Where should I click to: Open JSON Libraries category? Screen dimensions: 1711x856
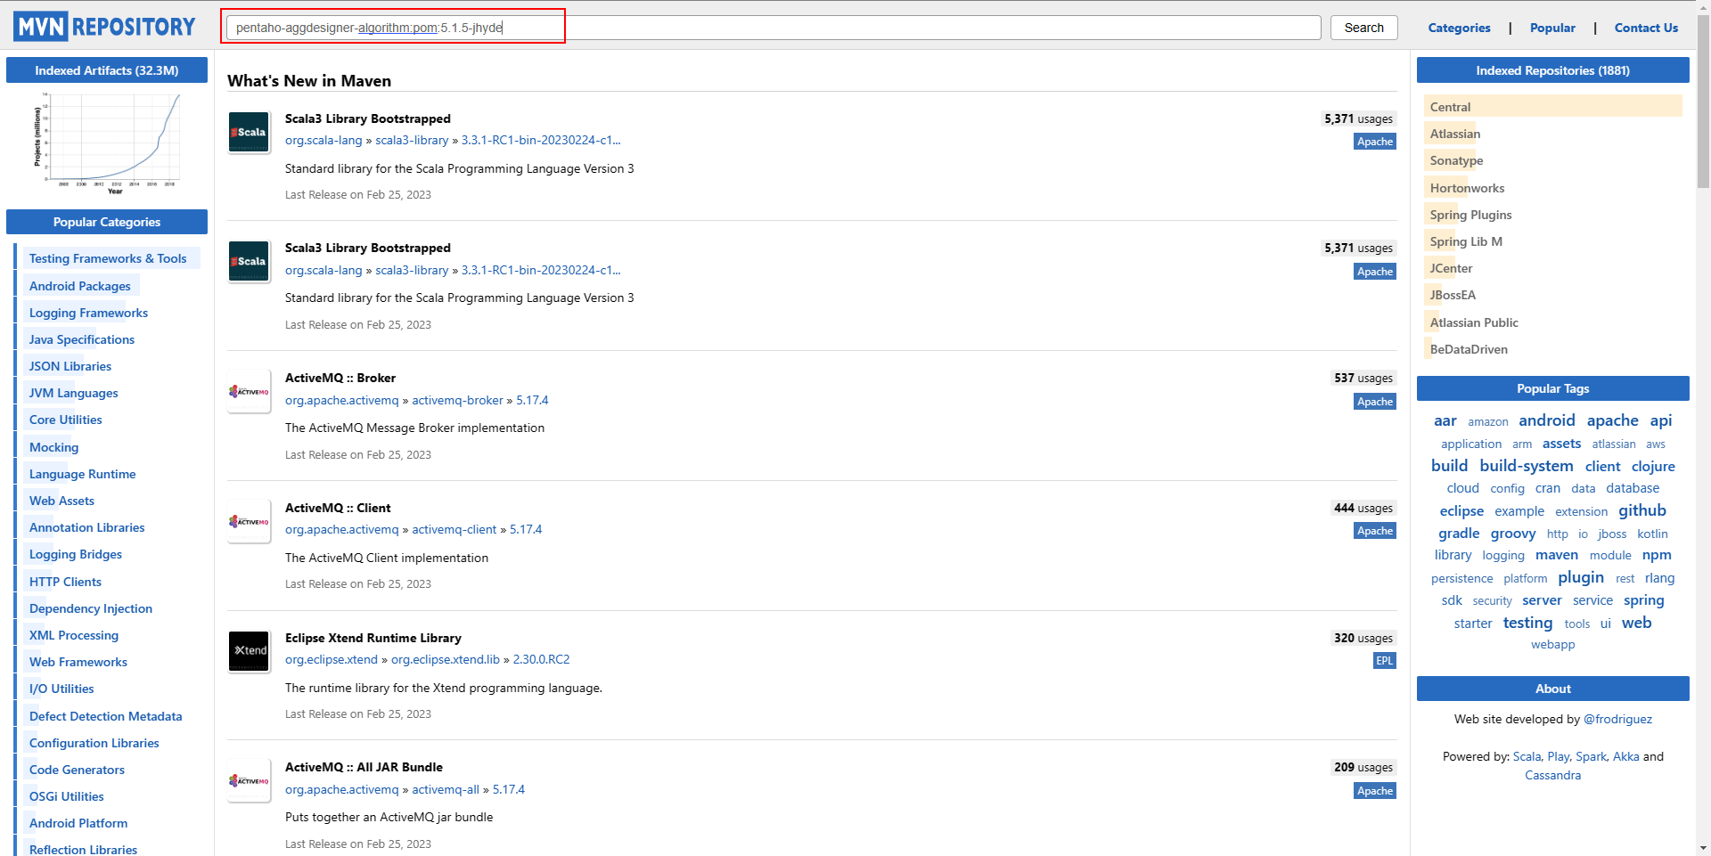[70, 366]
